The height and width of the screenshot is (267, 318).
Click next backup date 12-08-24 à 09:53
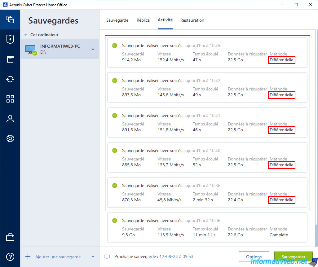[x=176, y=257]
